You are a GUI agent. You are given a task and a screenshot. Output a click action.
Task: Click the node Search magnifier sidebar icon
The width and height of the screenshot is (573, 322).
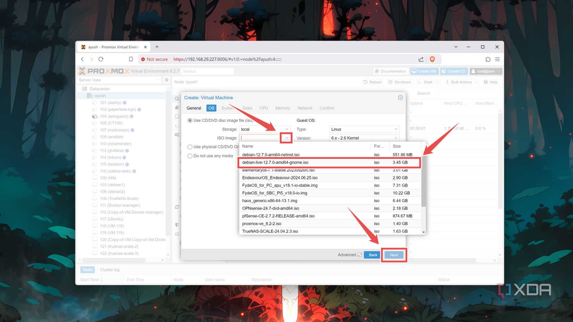coord(177,99)
